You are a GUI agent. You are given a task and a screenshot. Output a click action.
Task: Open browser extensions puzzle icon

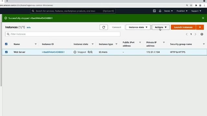196,5
